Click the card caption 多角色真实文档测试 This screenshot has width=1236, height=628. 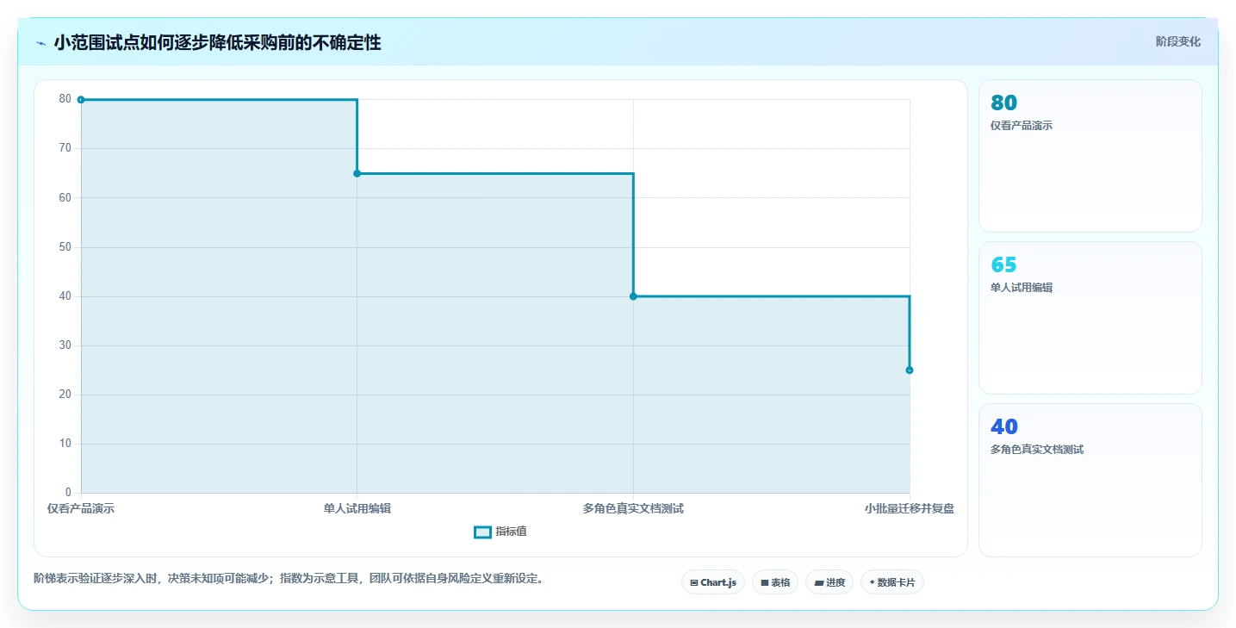(x=1037, y=450)
